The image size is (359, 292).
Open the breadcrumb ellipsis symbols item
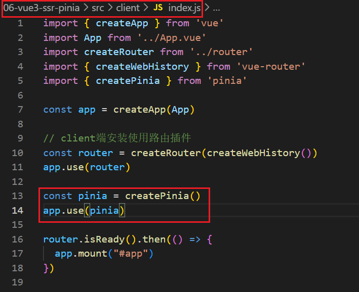[217, 9]
